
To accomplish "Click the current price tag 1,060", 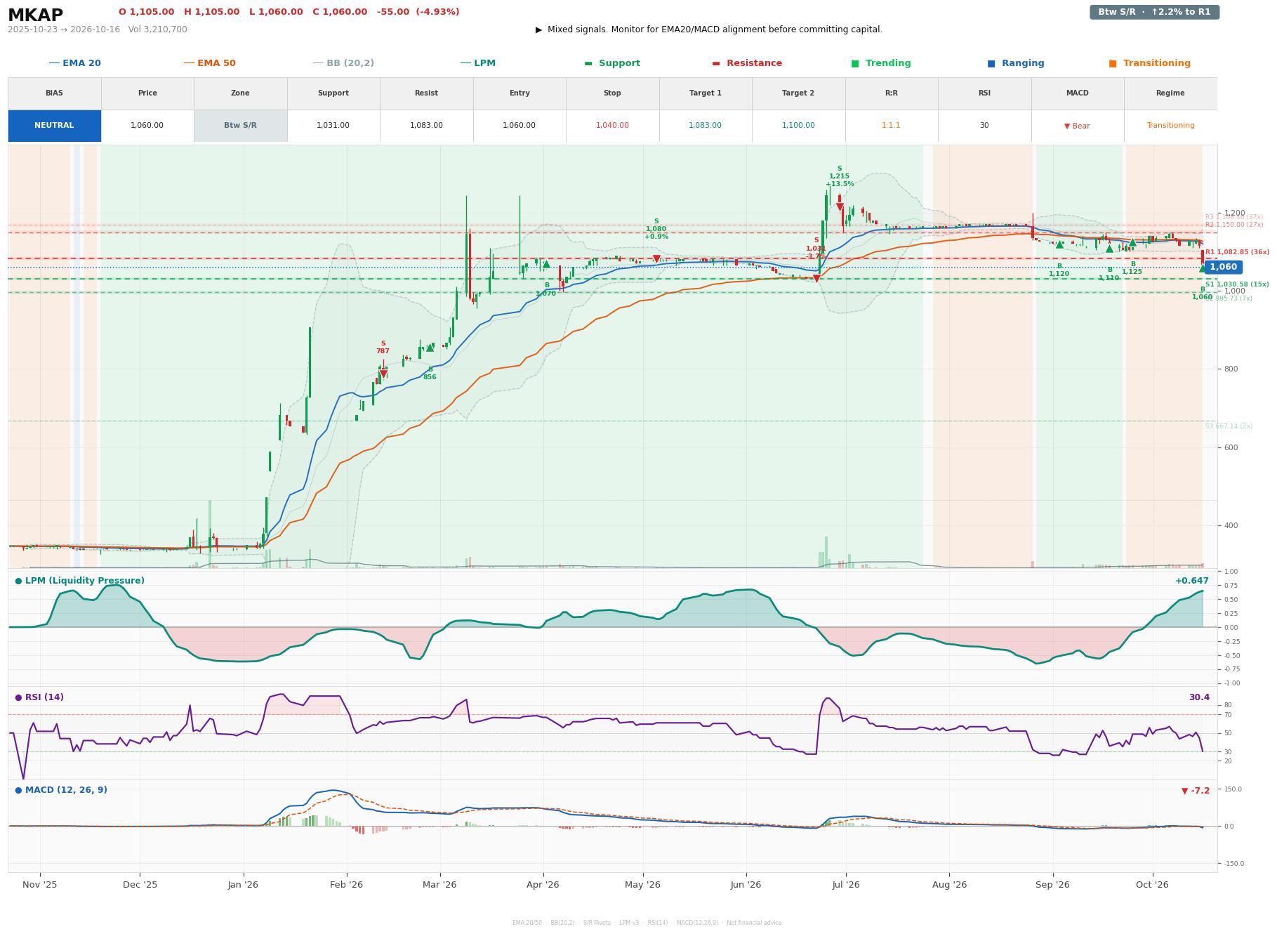I will [x=1223, y=267].
